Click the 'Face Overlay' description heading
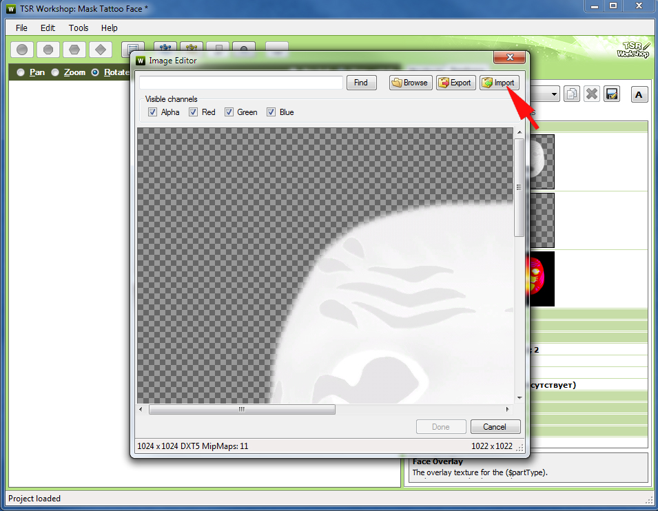658x511 pixels. coord(438,461)
